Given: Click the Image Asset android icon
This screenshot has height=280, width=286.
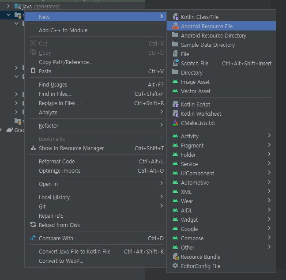Looking at the screenshot, I should tap(175, 82).
